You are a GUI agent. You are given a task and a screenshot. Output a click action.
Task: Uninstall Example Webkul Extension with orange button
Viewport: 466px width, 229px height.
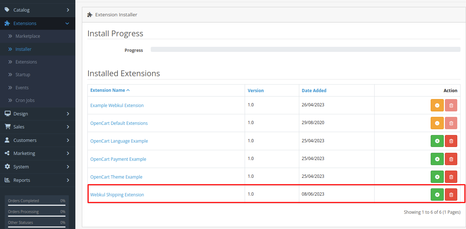point(437,105)
